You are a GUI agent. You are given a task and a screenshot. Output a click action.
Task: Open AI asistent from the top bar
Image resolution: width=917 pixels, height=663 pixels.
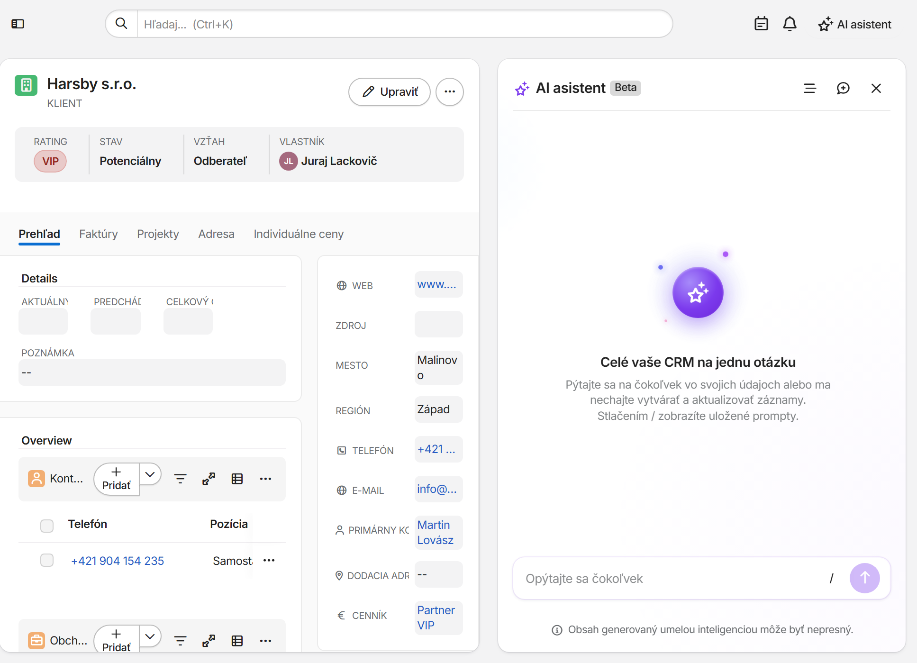coord(855,24)
